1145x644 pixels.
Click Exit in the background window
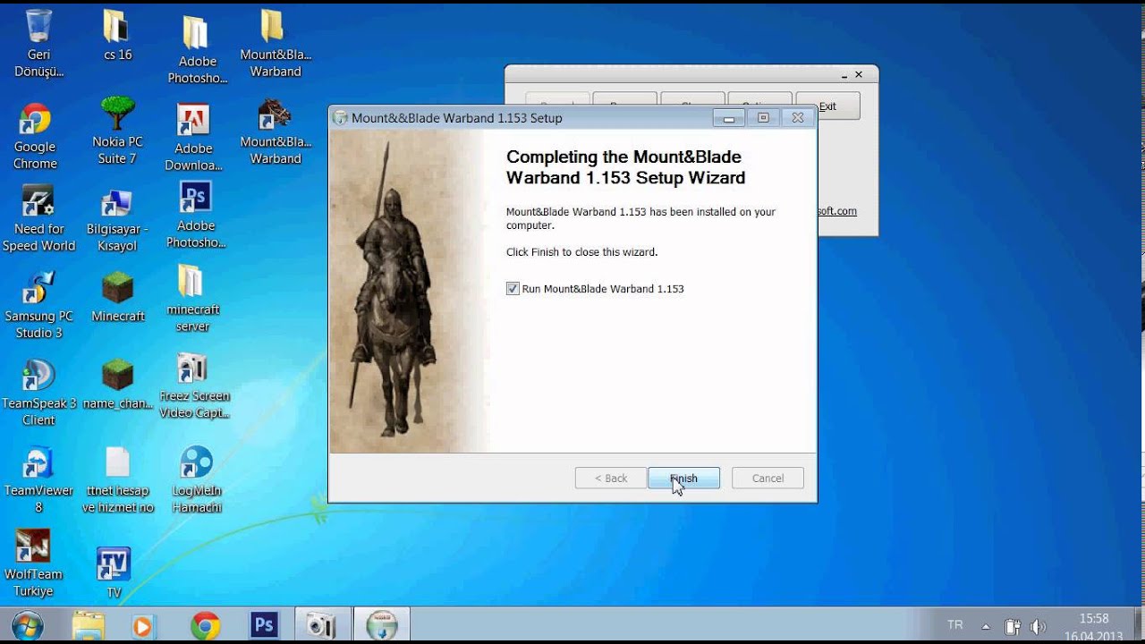tap(827, 106)
